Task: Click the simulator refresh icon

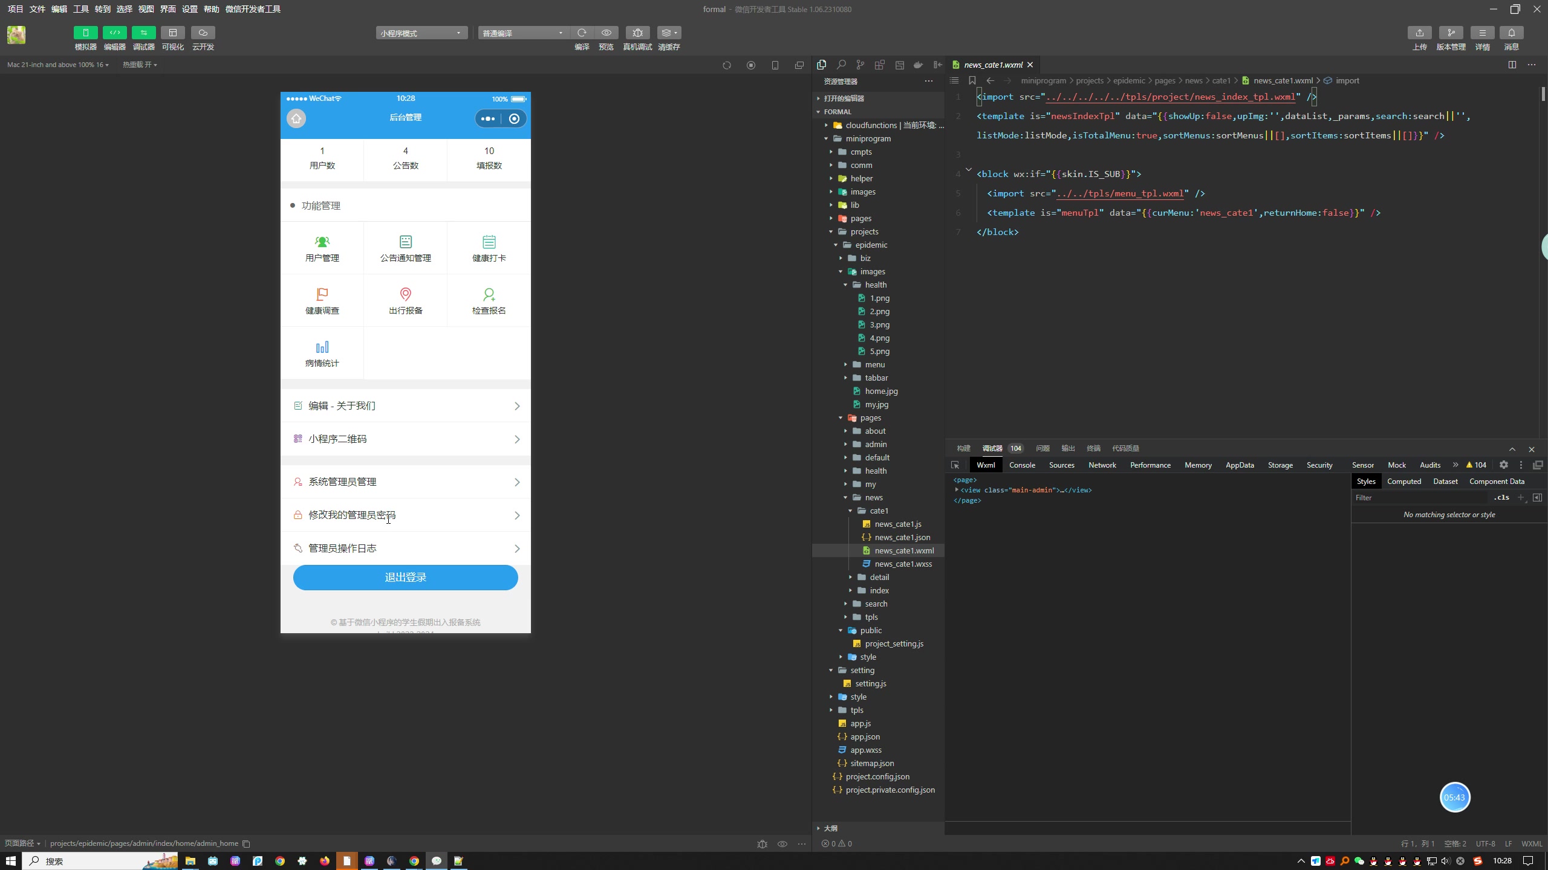Action: coord(726,66)
